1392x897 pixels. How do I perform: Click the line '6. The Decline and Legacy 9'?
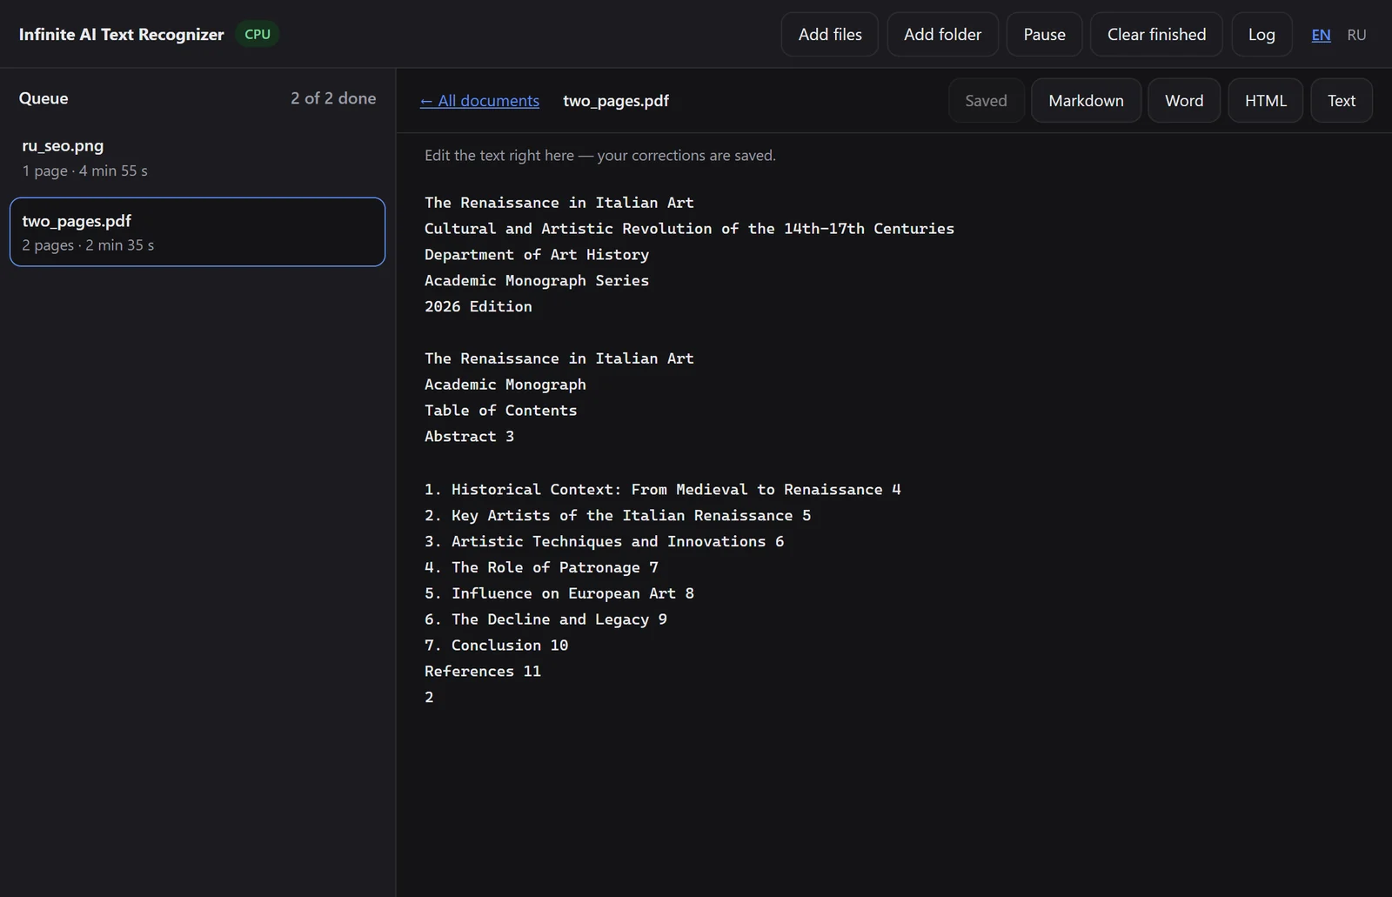pyautogui.click(x=545, y=619)
